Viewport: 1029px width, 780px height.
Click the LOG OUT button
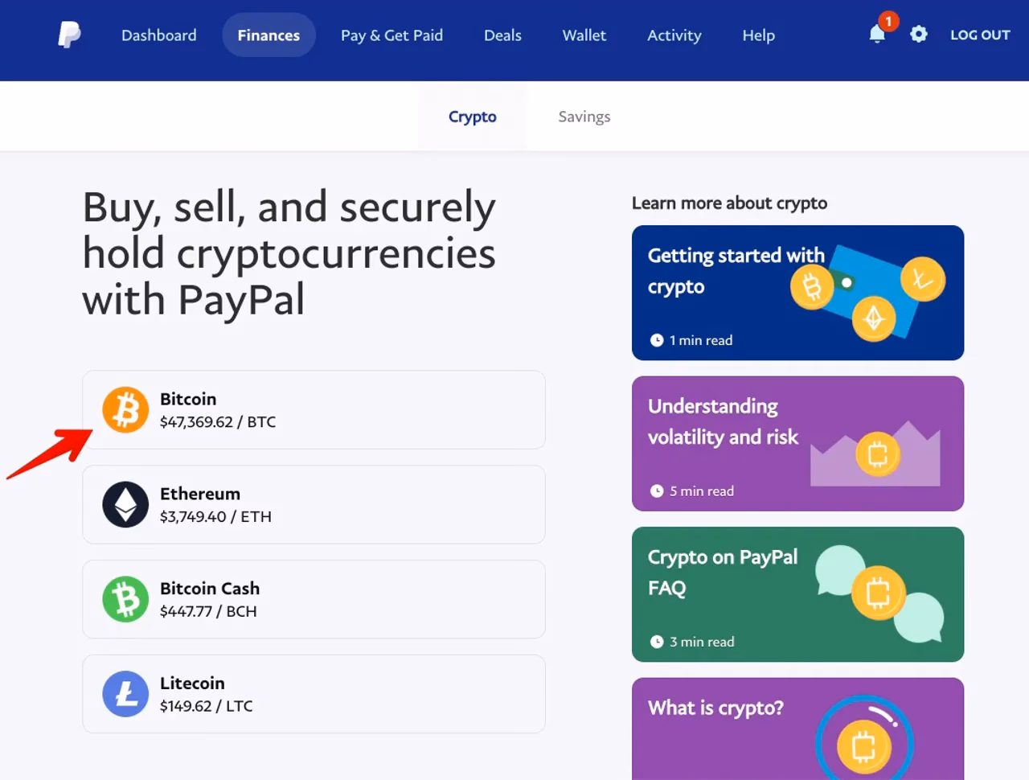pyautogui.click(x=980, y=35)
